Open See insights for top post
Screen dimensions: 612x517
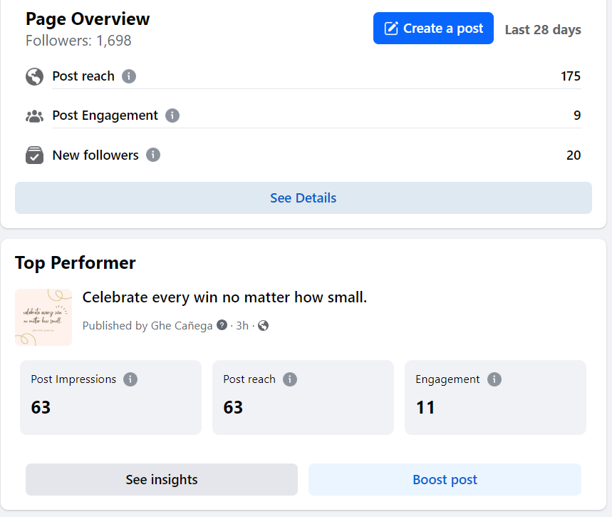[162, 480]
